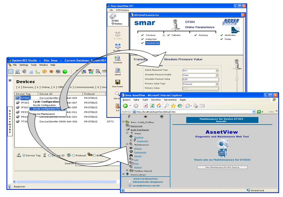Click the Go Offline icon in FDT sidebar

pyautogui.click(x=117, y=46)
